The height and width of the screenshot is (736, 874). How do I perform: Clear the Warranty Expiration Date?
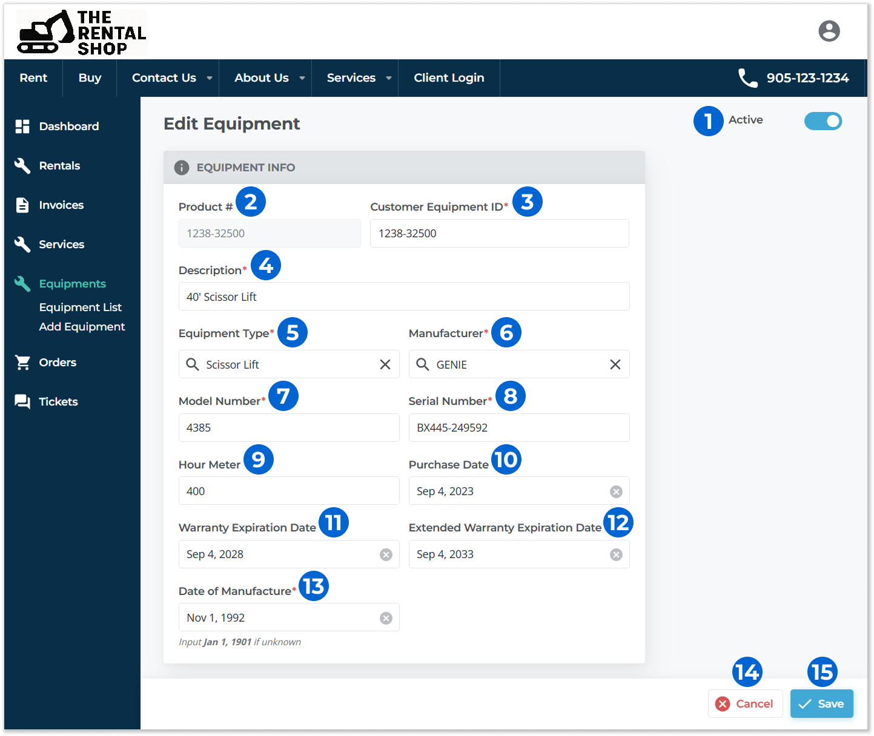pyautogui.click(x=386, y=554)
